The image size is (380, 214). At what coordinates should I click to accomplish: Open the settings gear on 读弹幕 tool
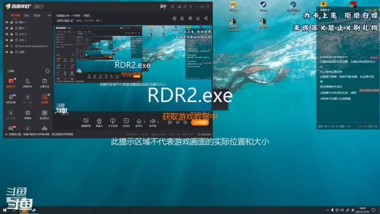(x=48, y=95)
